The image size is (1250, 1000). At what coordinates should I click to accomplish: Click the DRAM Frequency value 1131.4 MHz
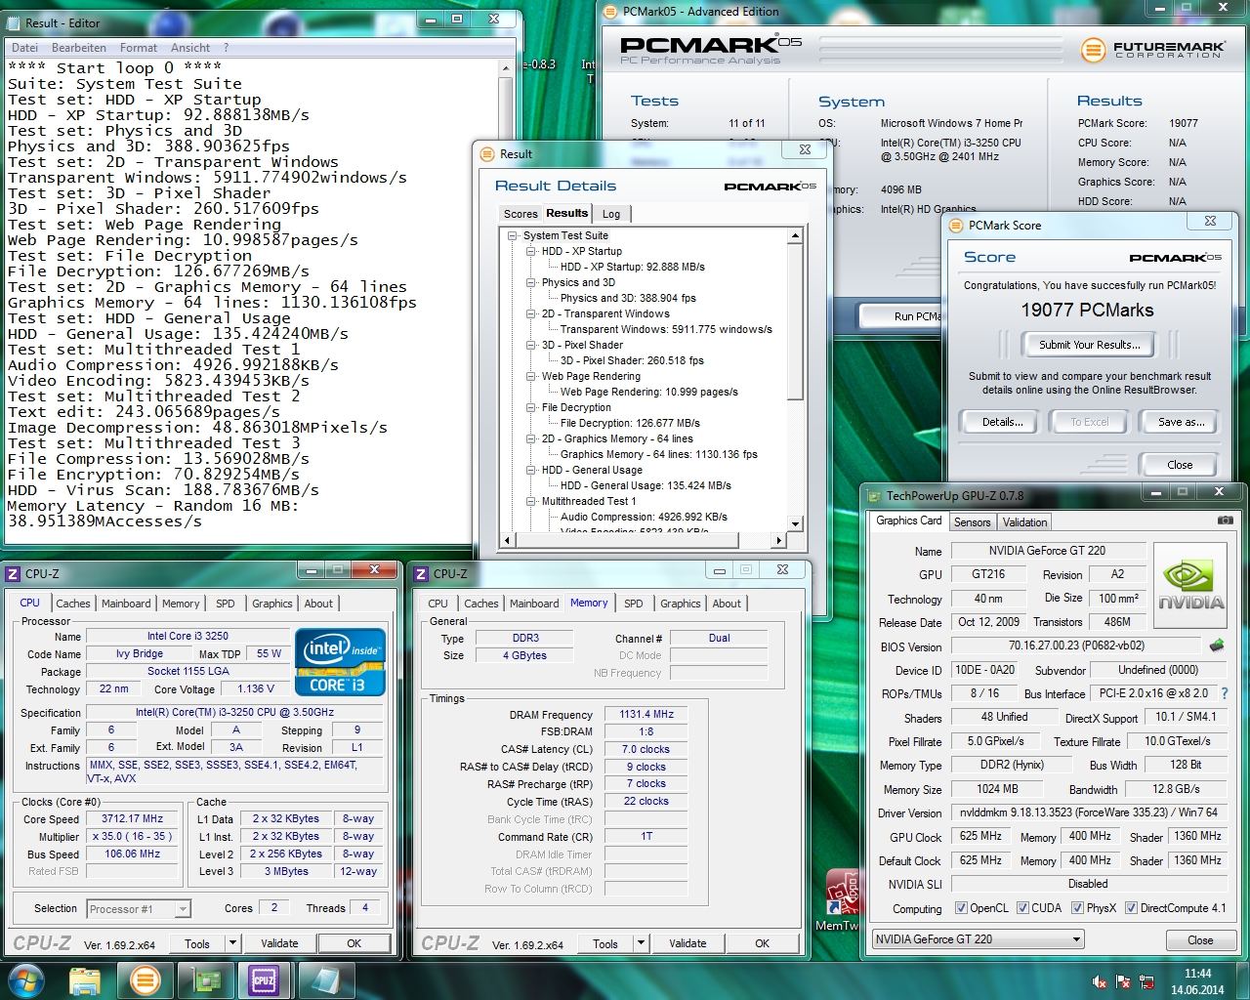coord(646,714)
